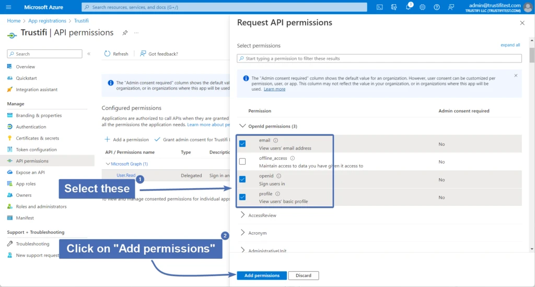Show info tooltip for email permission
Viewport: 535px width, 287px height.
pyautogui.click(x=276, y=141)
